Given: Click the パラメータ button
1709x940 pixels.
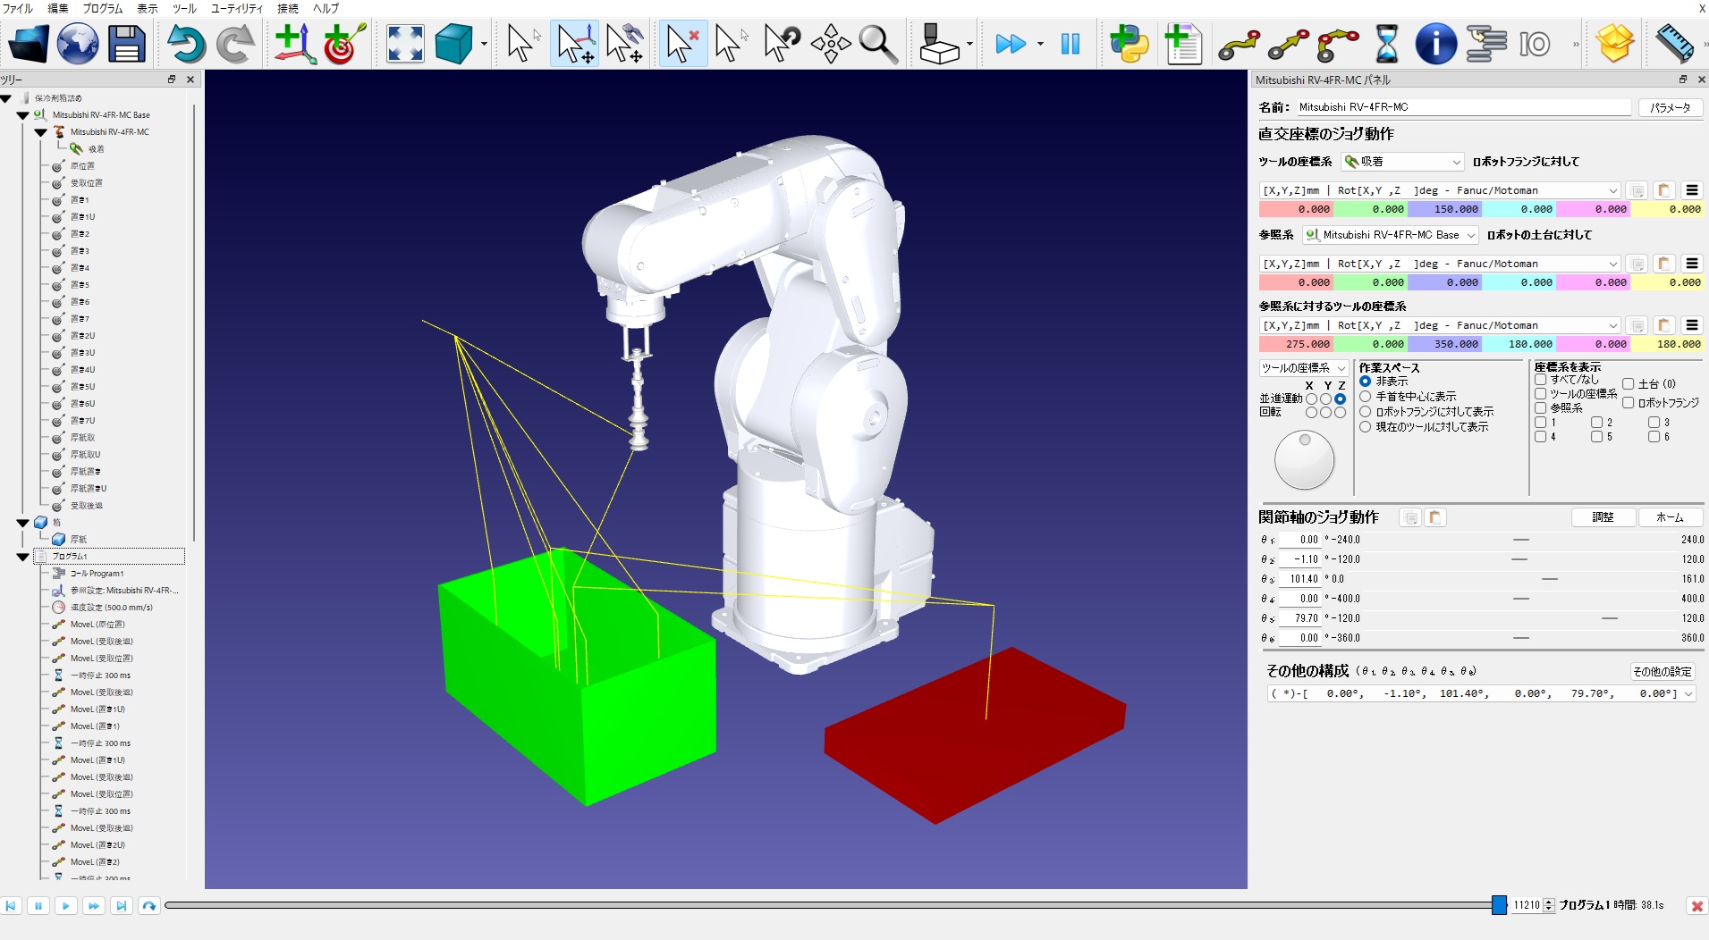Looking at the screenshot, I should coord(1670,107).
